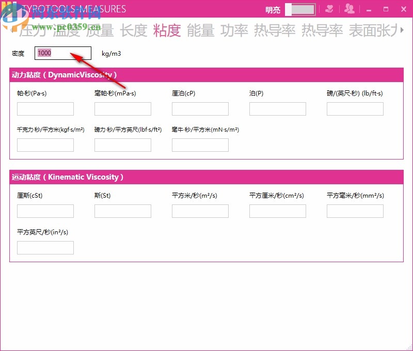Minimize the TyroTools Measures window
This screenshot has width=413, height=351.
point(369,10)
